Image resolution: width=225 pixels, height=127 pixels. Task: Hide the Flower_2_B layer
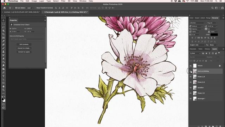click(191, 77)
